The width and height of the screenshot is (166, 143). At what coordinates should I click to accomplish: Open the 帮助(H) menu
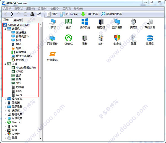click(x=78, y=9)
